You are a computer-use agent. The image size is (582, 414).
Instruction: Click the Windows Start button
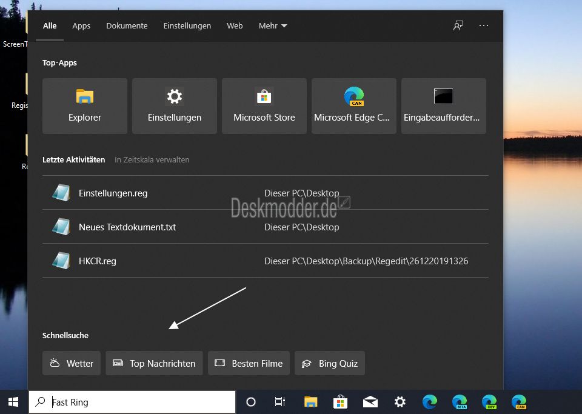point(14,402)
